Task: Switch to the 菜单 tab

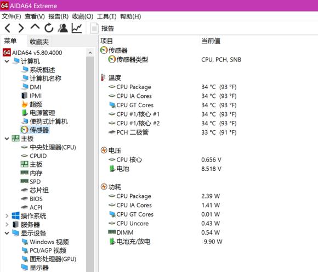Action: 10,41
